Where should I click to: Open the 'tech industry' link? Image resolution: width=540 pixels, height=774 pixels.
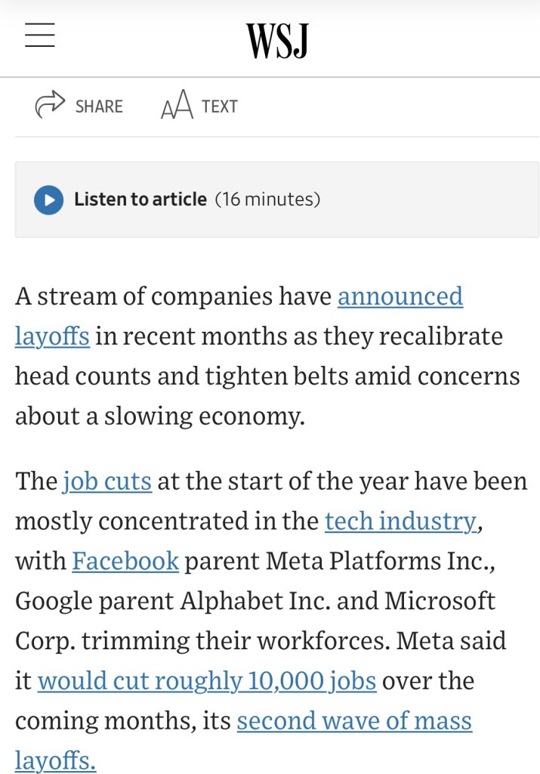click(400, 521)
